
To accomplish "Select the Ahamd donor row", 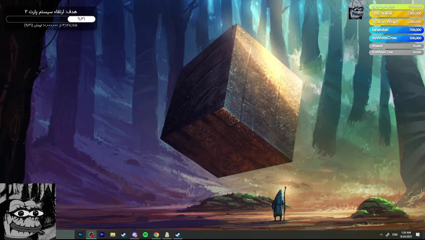I will click(396, 46).
